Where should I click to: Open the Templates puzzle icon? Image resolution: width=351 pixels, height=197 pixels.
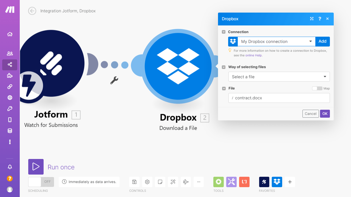(x=10, y=76)
